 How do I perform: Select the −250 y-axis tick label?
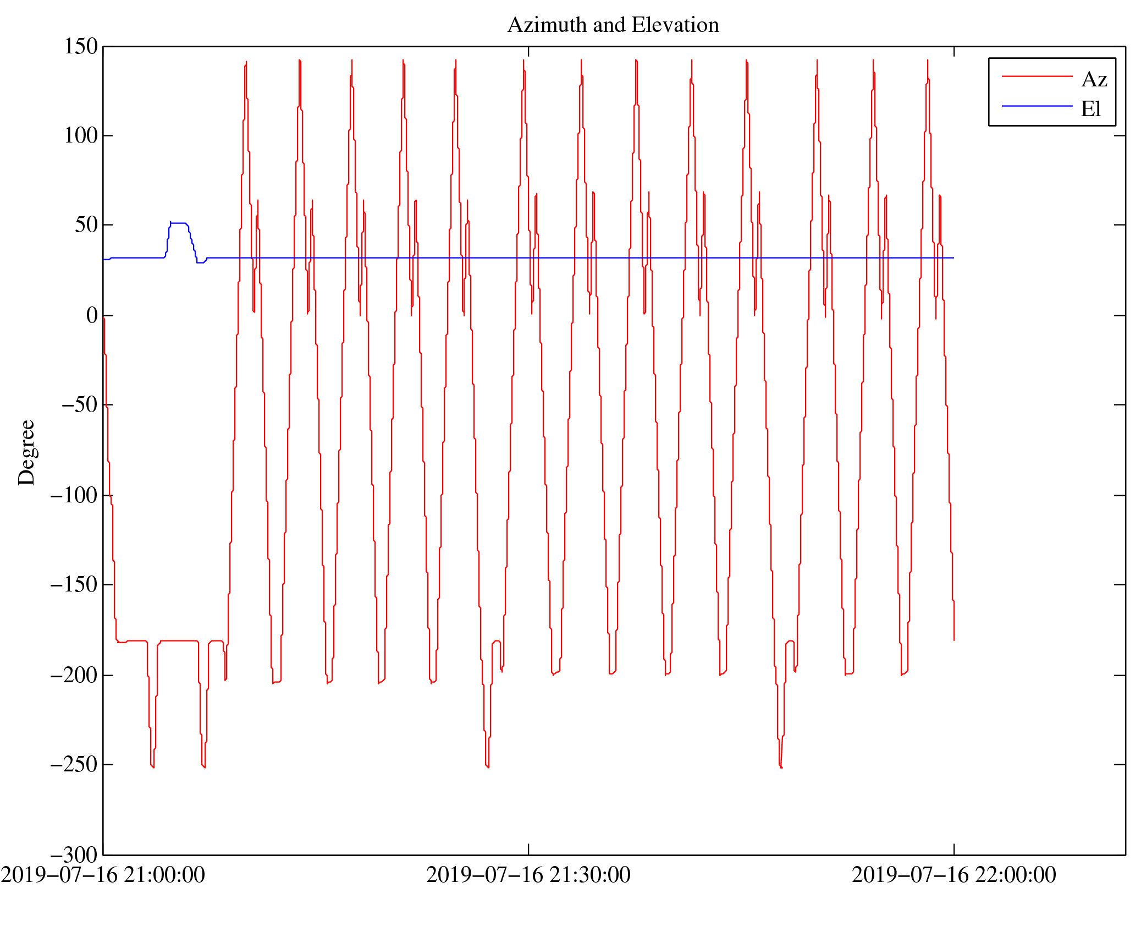click(x=74, y=764)
